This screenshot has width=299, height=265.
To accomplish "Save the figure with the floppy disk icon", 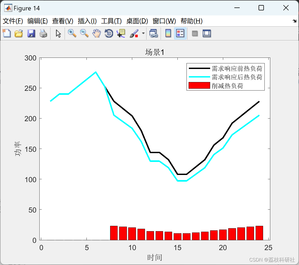I will coord(31,33).
